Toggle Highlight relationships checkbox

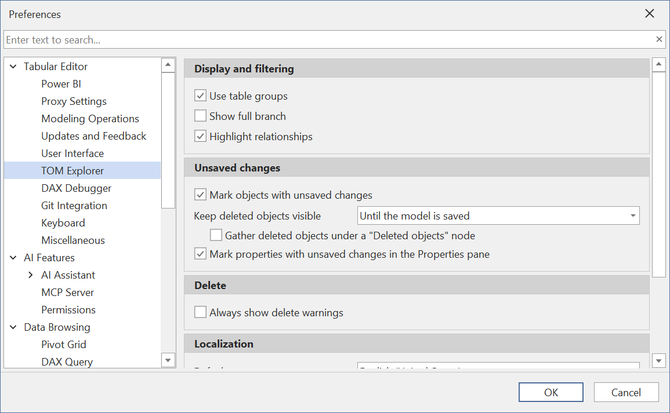pyautogui.click(x=200, y=137)
